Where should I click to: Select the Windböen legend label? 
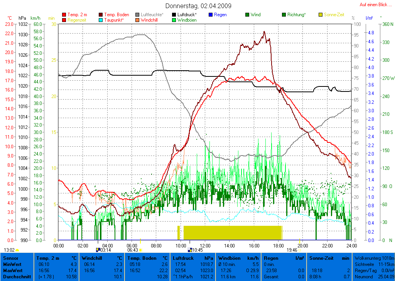(187, 20)
